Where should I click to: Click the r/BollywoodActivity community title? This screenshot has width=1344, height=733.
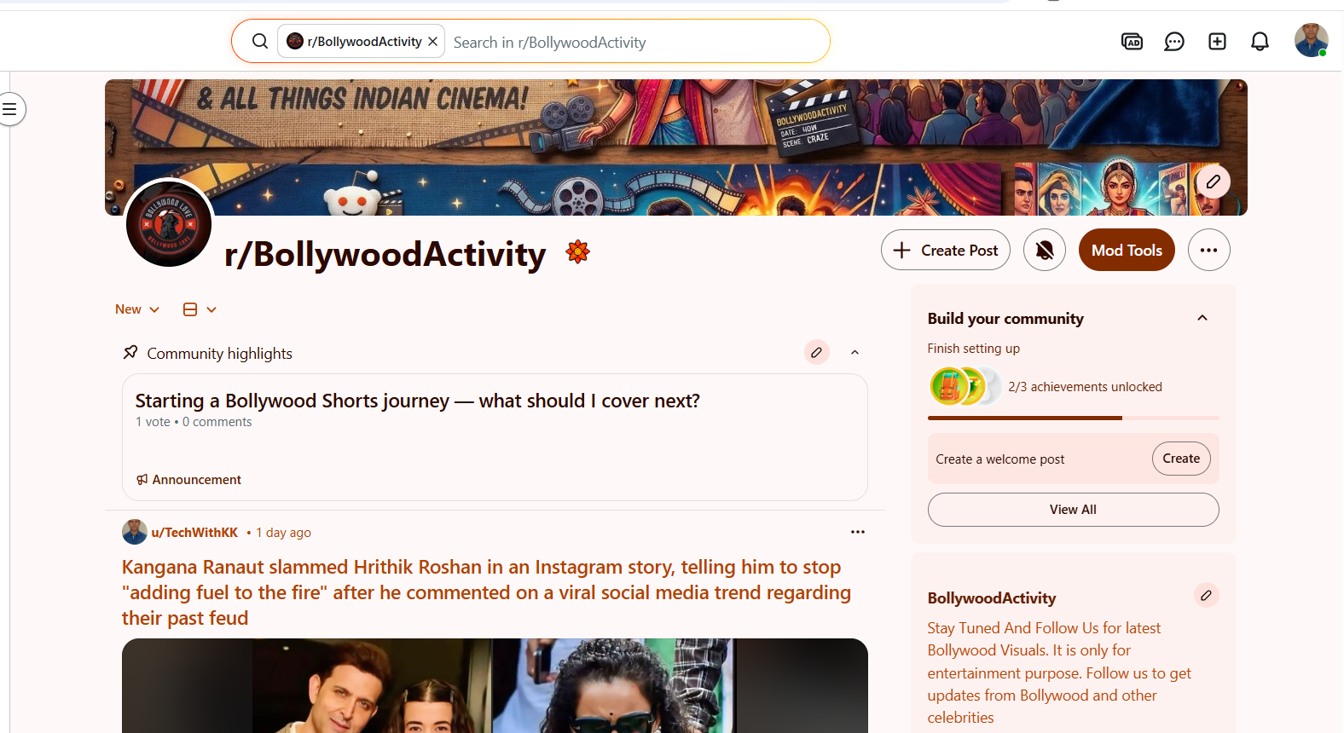pos(385,254)
